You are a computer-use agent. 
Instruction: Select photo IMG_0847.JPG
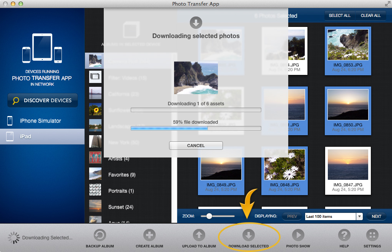pos(348,171)
